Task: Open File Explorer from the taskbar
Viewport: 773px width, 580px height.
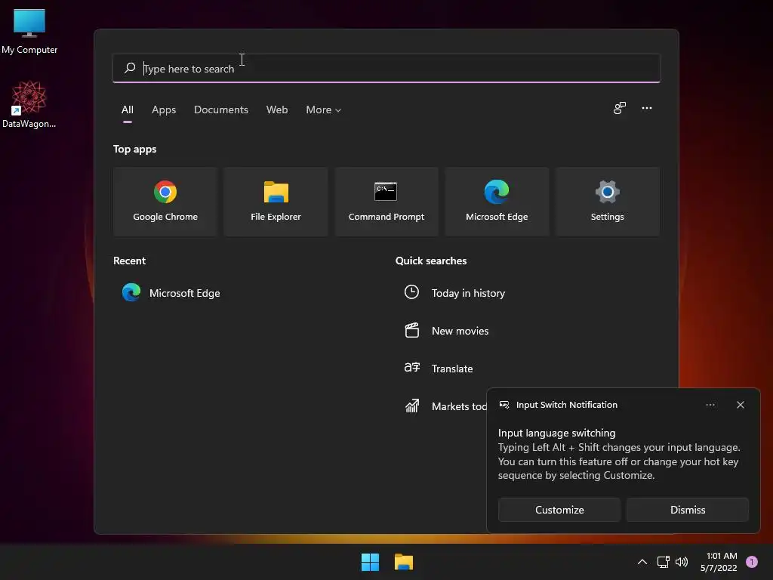Action: (x=403, y=562)
